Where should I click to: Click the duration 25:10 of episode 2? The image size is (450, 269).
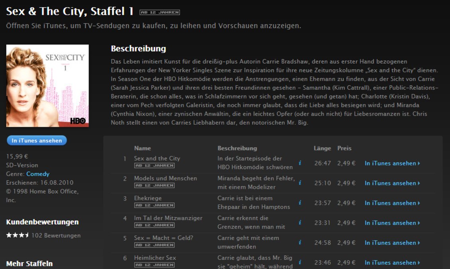click(x=322, y=183)
